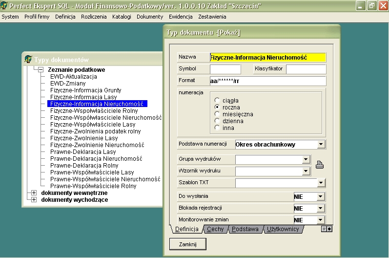
Task: Click the Symbol input field
Action: coord(225,69)
